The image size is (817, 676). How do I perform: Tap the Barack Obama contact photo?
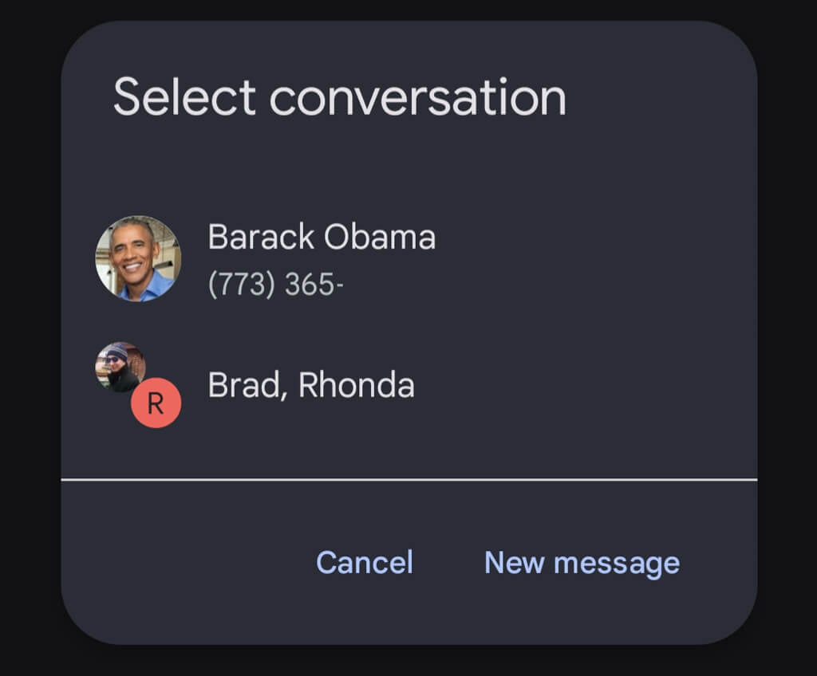click(138, 258)
